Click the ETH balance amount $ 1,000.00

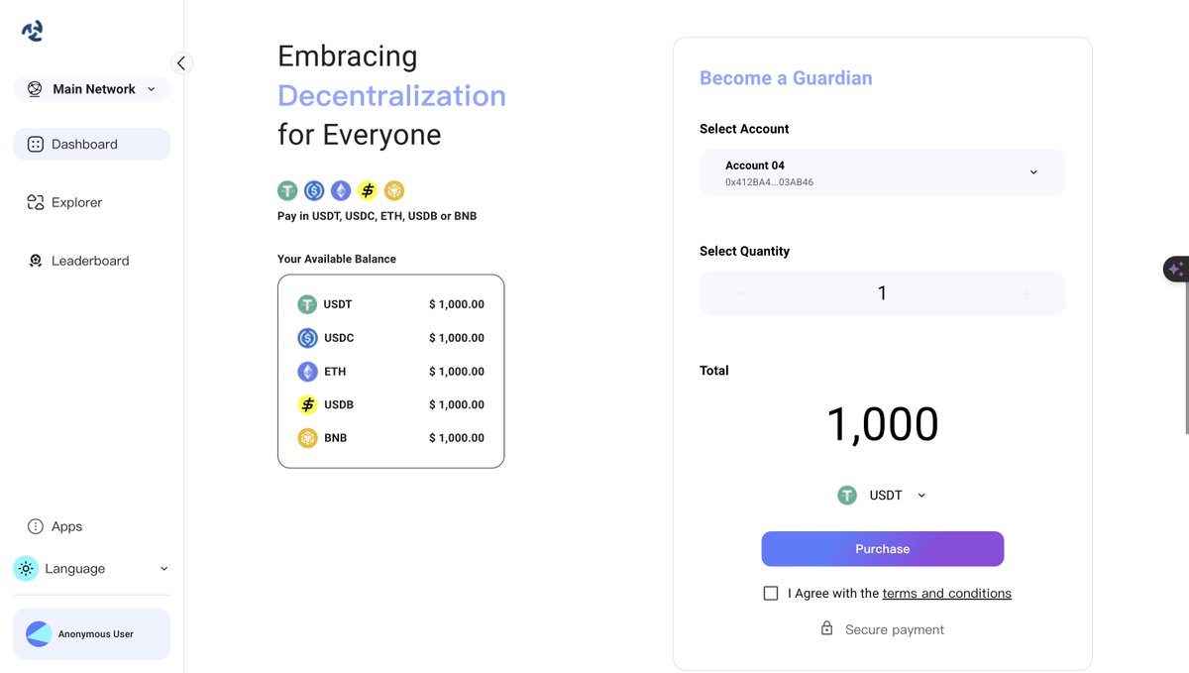457,372
